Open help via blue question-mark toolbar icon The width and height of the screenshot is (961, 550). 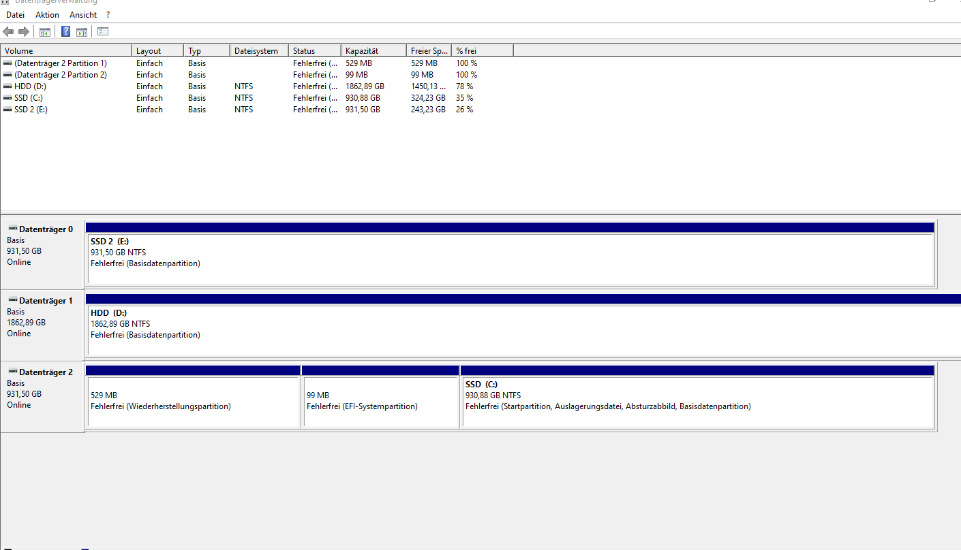pyautogui.click(x=66, y=31)
